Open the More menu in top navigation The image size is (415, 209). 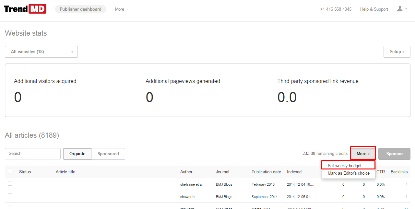pyautogui.click(x=121, y=9)
